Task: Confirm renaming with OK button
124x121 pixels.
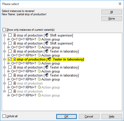Action: click(x=67, y=116)
